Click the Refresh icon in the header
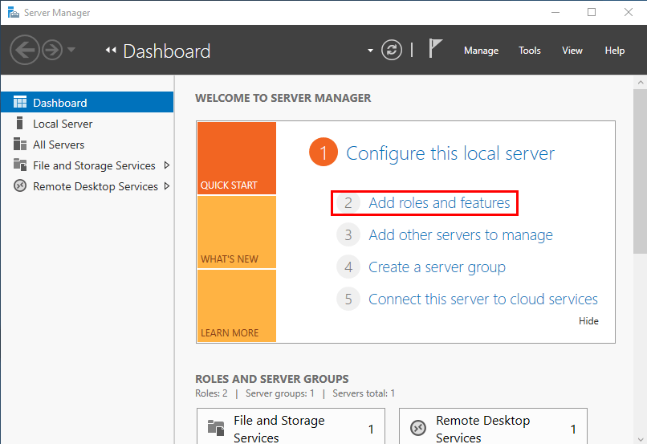 (391, 50)
